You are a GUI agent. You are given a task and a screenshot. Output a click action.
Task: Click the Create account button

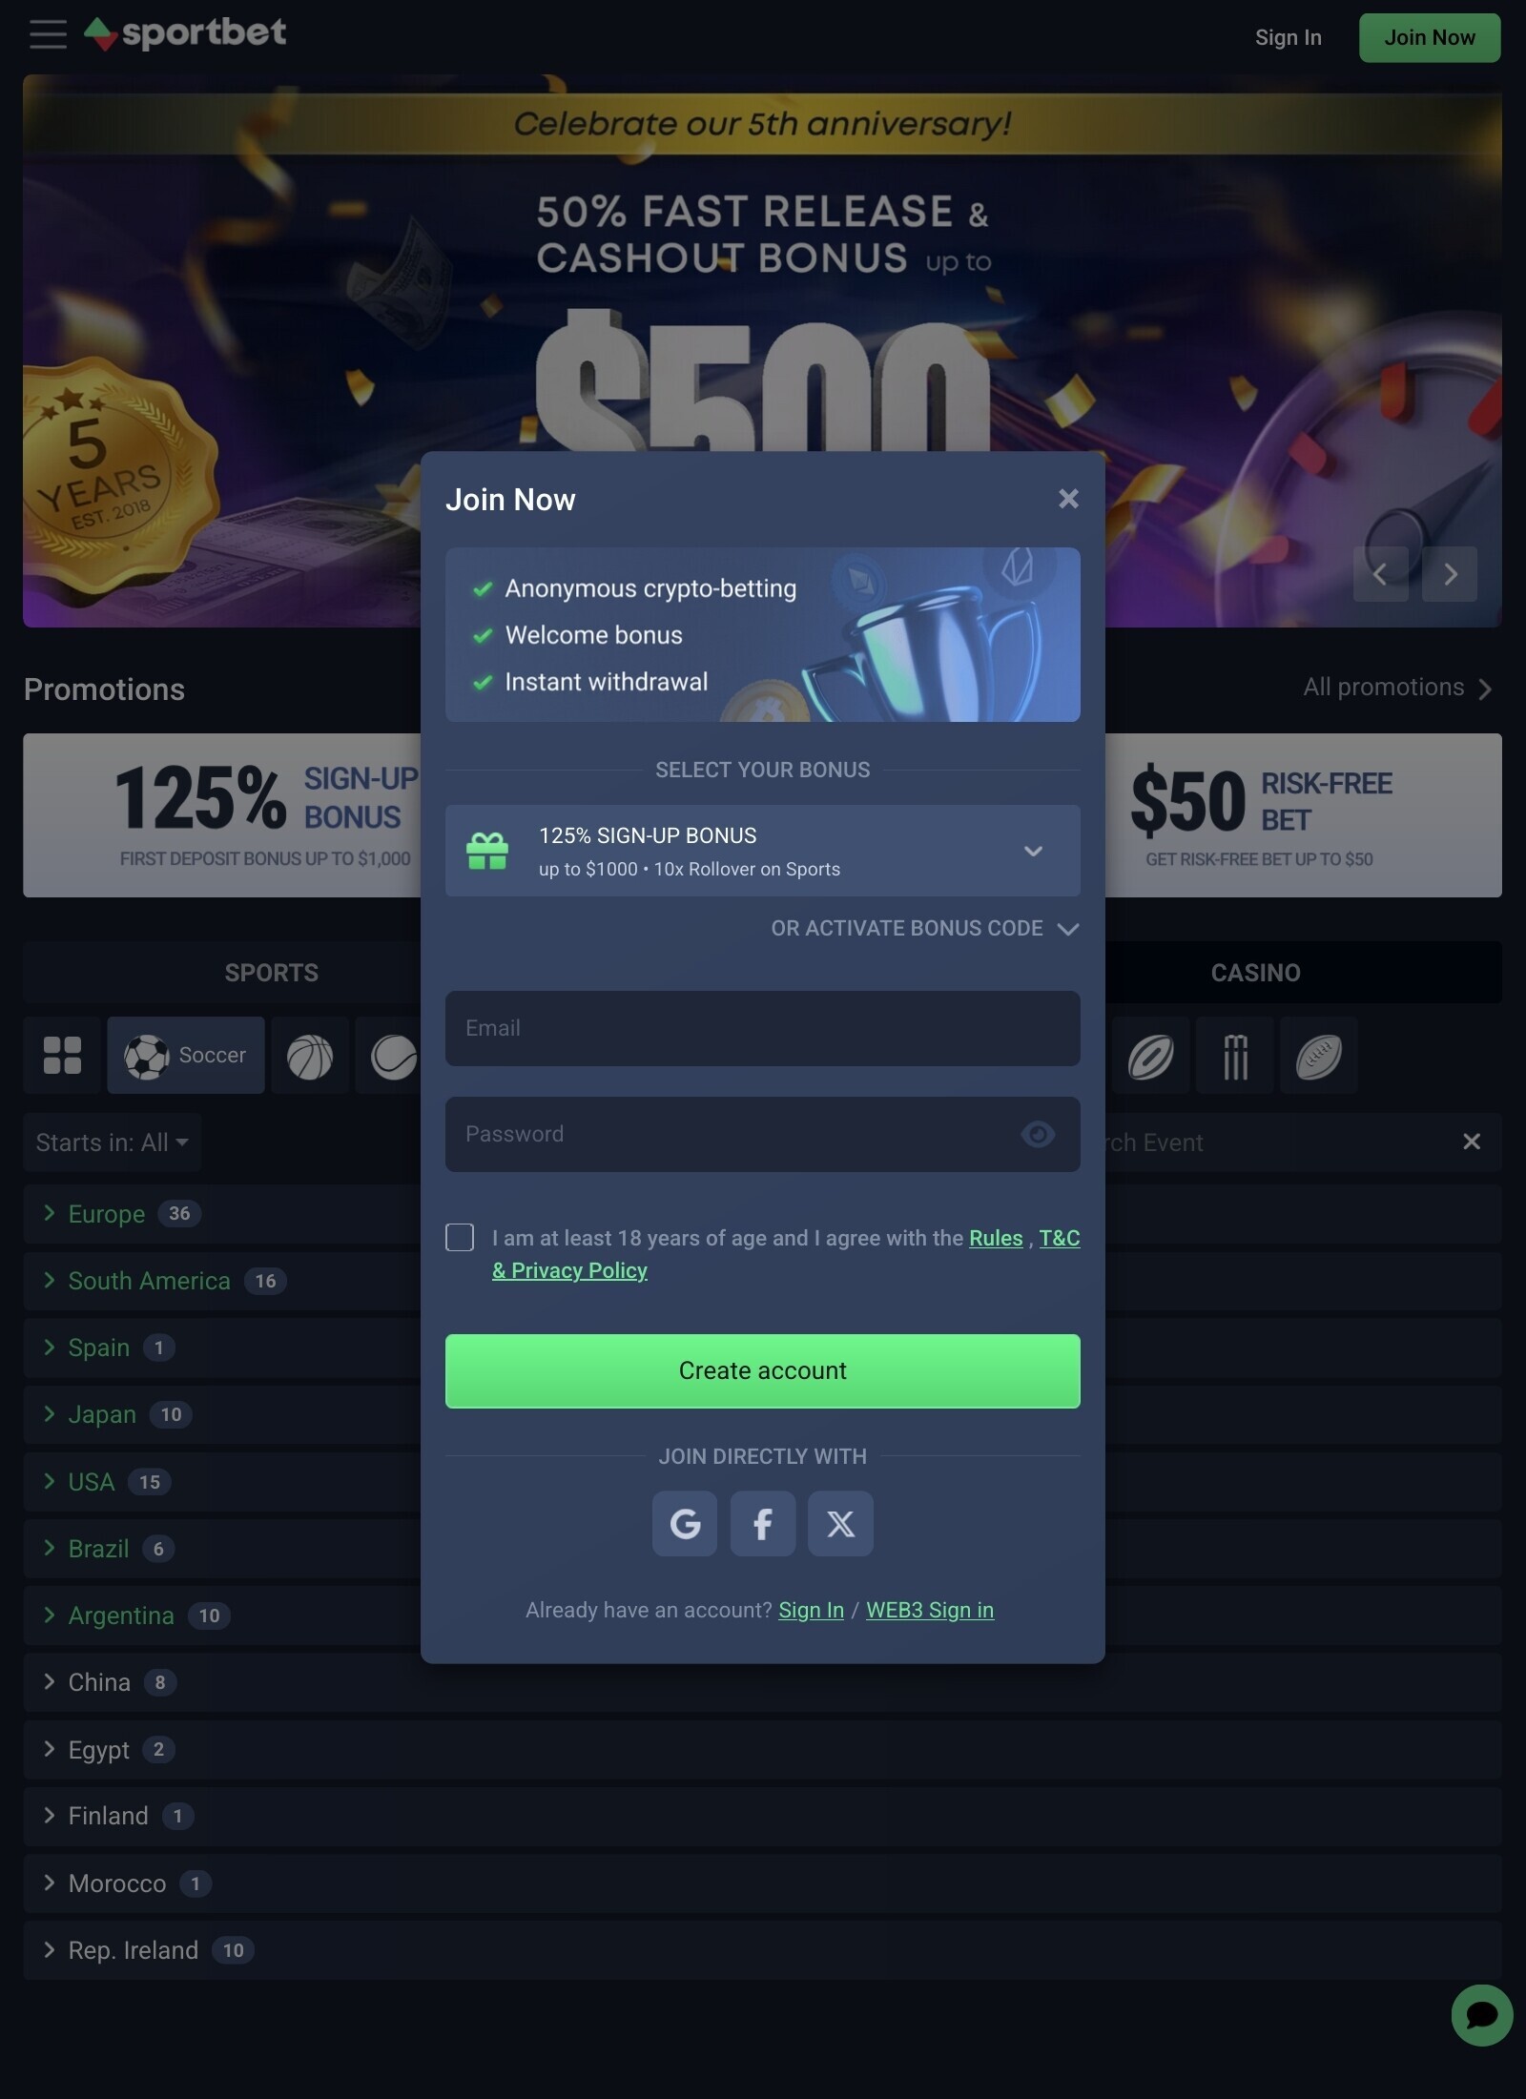point(763,1370)
